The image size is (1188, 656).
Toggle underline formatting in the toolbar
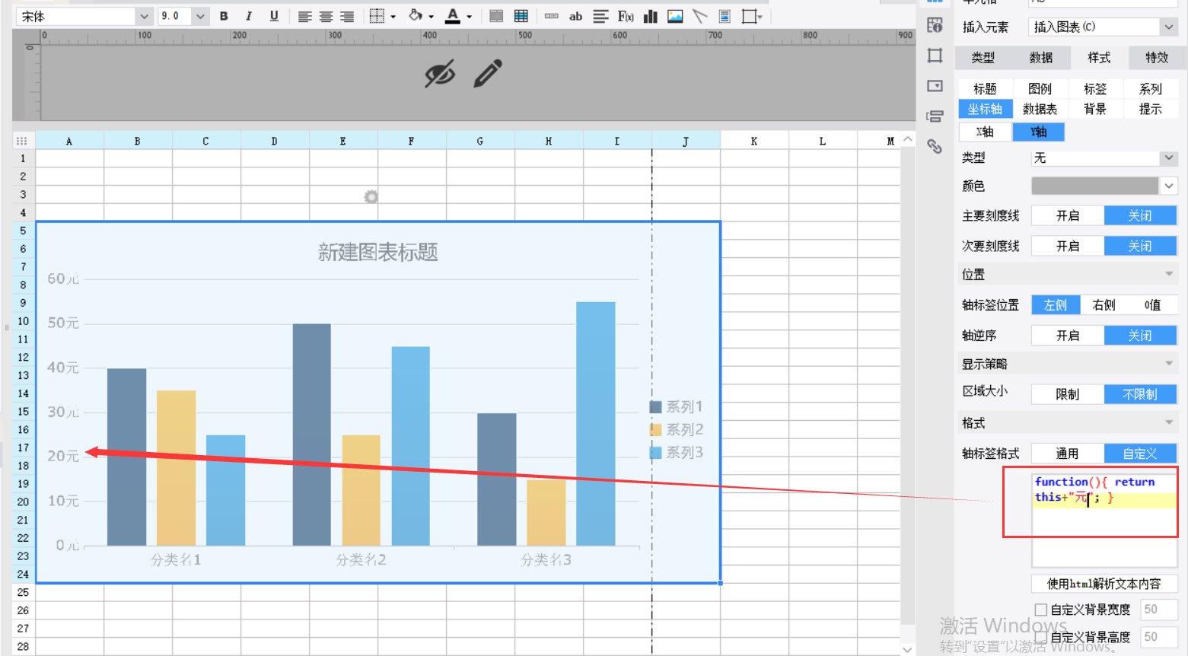click(274, 16)
